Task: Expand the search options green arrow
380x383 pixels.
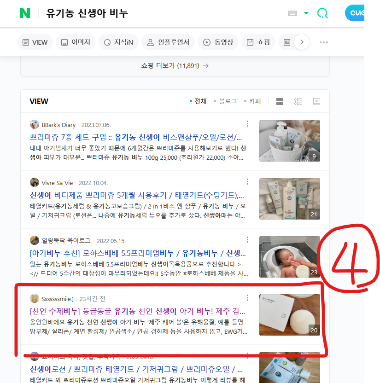Action: 306,13
